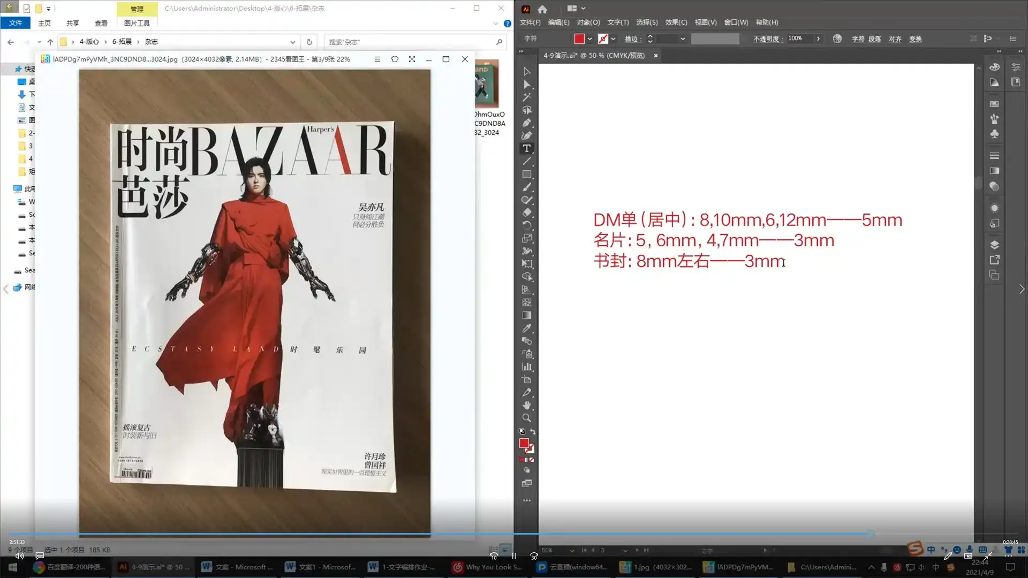
Task: Select the Zoom tool in toolbar
Action: pos(527,418)
